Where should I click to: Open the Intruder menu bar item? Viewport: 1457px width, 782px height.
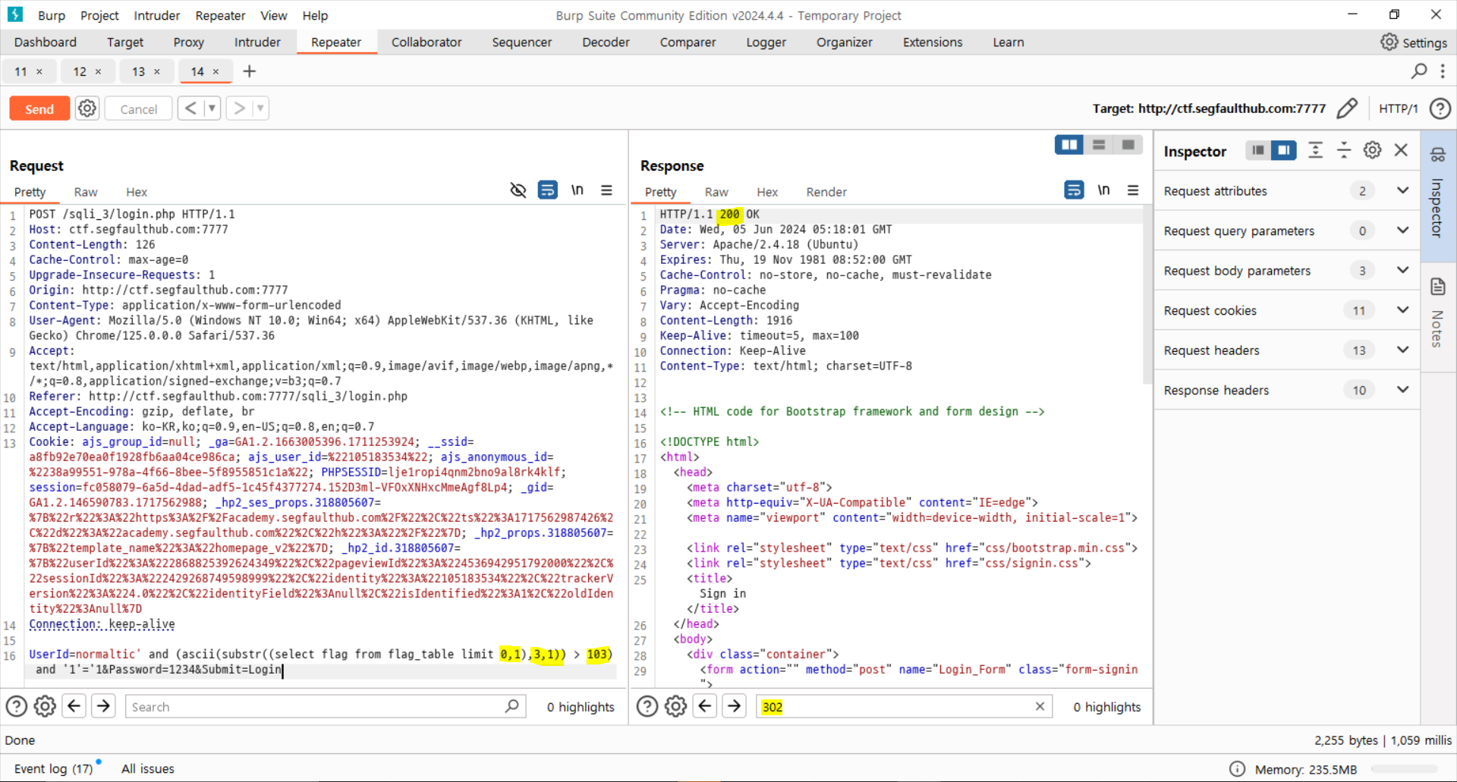pyautogui.click(x=157, y=15)
